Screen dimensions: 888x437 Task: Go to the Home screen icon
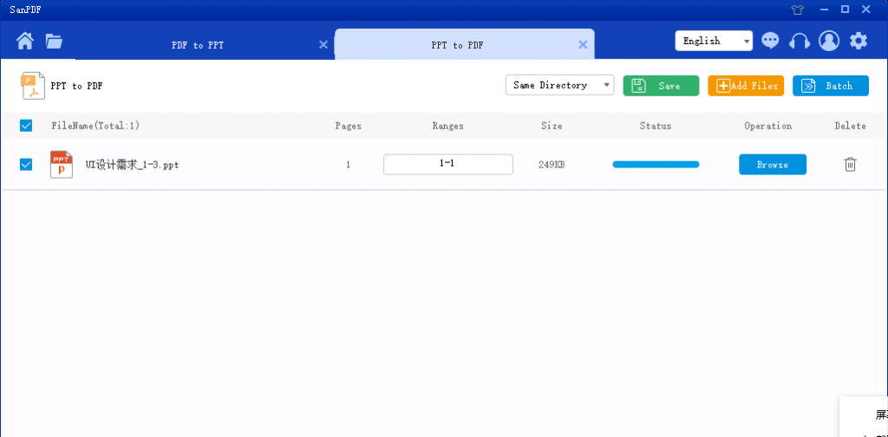pyautogui.click(x=25, y=42)
